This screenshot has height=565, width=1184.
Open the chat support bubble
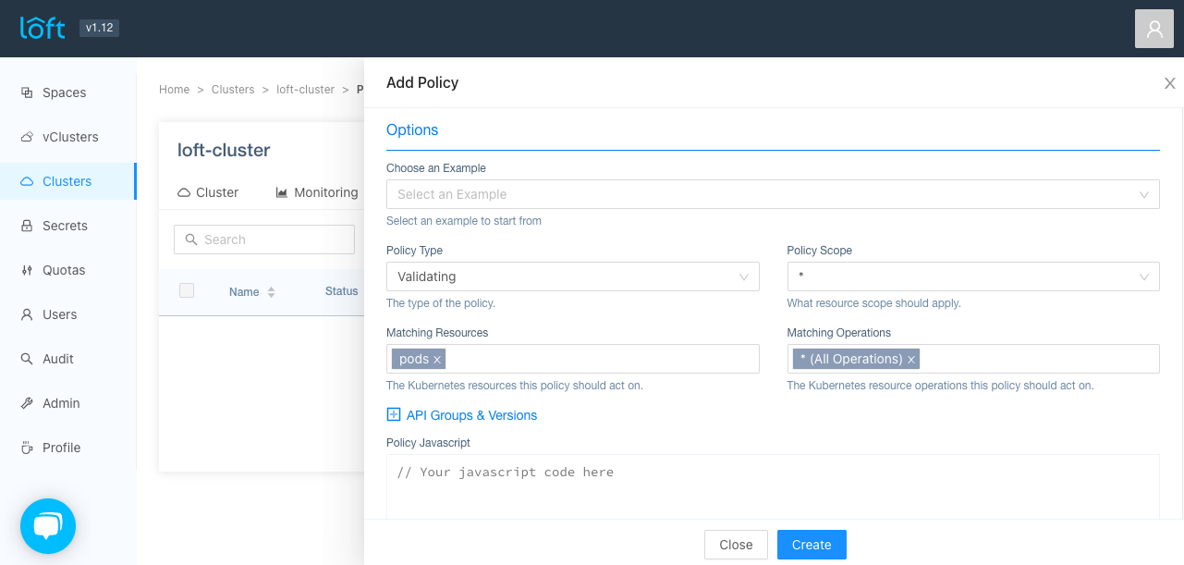click(48, 526)
